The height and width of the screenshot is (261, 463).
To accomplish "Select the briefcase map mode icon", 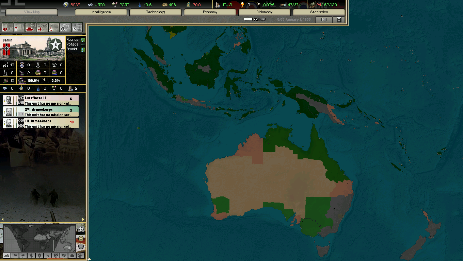I will [72, 255].
